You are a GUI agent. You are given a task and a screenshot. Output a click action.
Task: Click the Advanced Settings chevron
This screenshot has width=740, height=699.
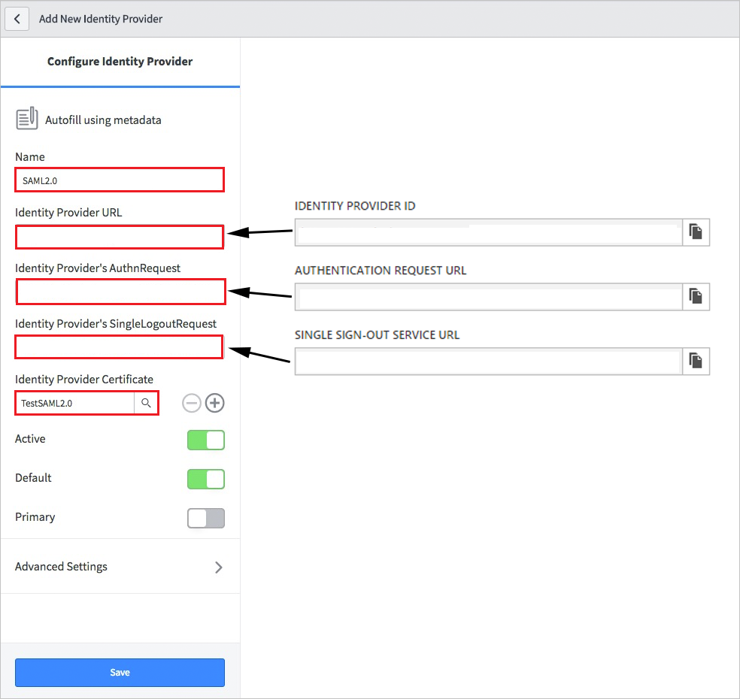click(x=219, y=567)
